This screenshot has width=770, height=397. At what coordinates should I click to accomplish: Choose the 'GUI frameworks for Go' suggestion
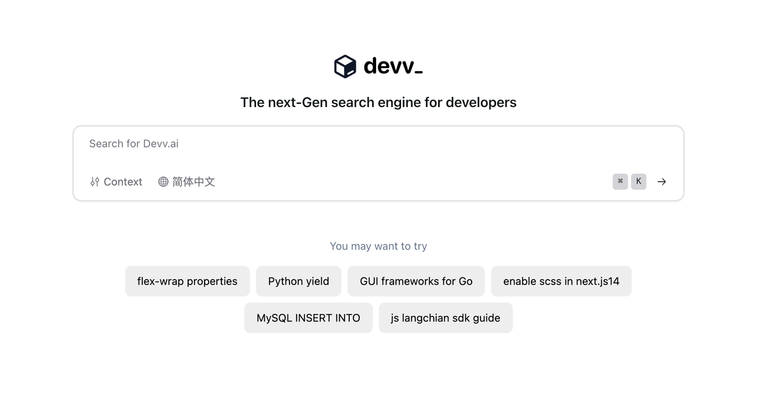click(416, 281)
